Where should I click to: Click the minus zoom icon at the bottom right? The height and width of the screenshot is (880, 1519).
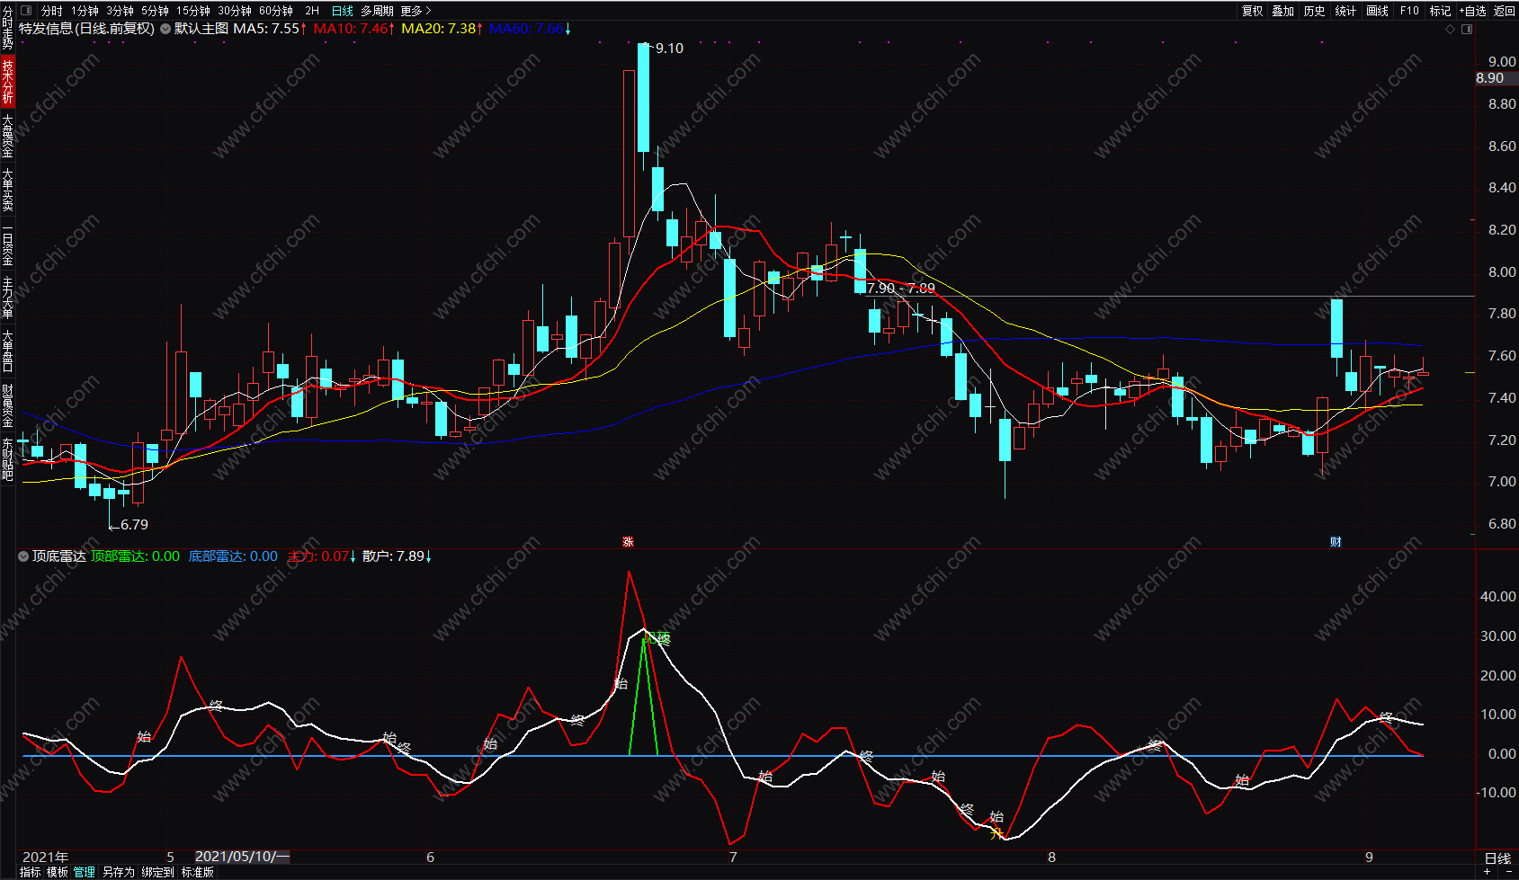(x=1508, y=872)
